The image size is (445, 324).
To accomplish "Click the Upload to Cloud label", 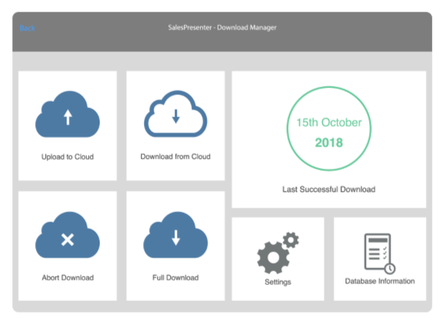I will [67, 157].
